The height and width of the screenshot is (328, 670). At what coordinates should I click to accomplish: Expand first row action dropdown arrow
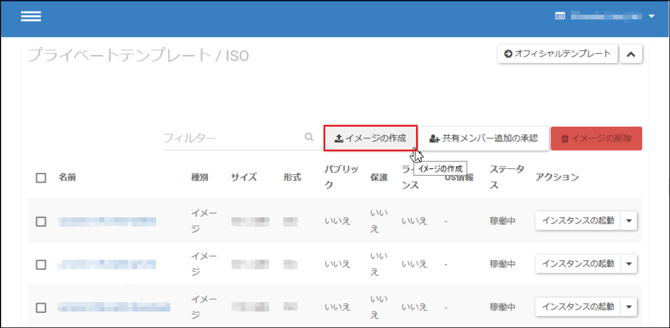(x=629, y=221)
